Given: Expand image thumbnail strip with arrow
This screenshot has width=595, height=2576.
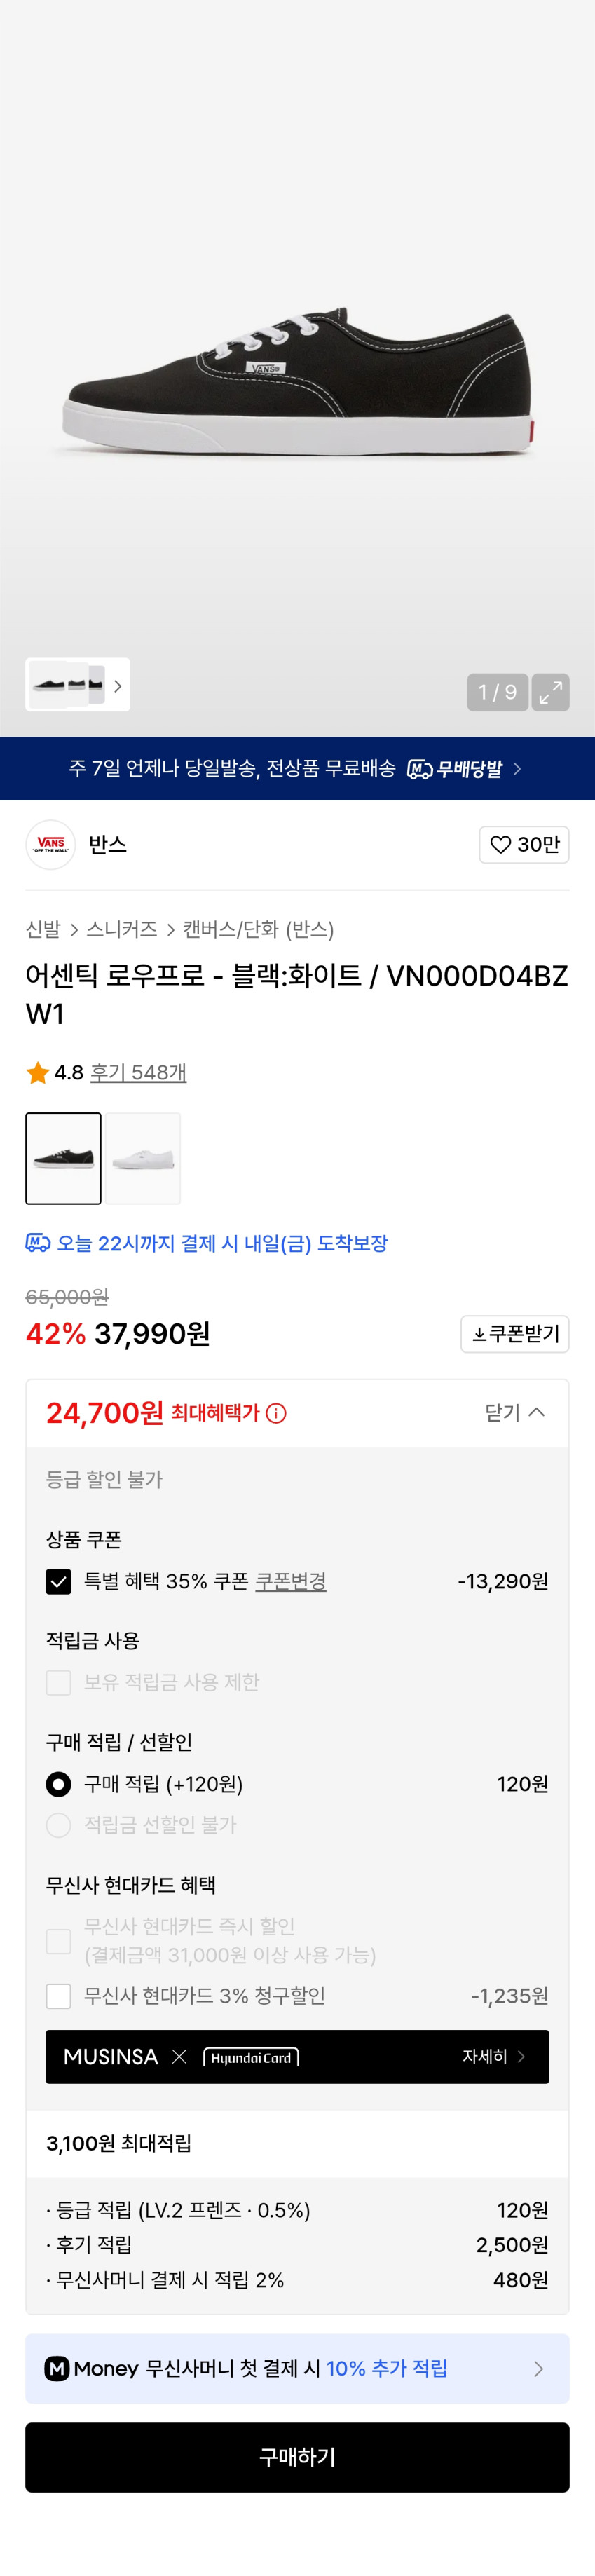Looking at the screenshot, I should (x=117, y=686).
